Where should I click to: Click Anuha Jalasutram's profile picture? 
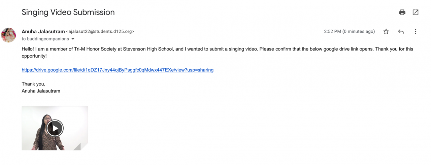click(x=9, y=35)
